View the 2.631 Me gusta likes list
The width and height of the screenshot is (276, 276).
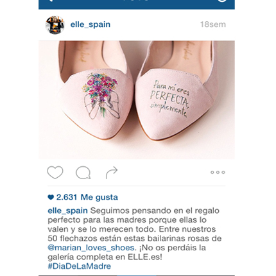tap(87, 197)
